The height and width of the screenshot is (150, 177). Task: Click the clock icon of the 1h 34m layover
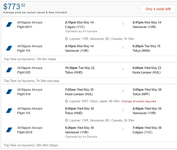point(67,39)
